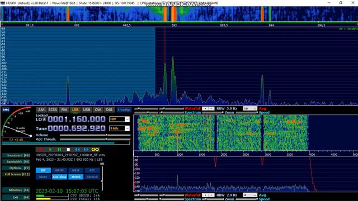This screenshot has width=358, height=201.
Task: Enable the NB IF noise blanker
Action: [76, 170]
